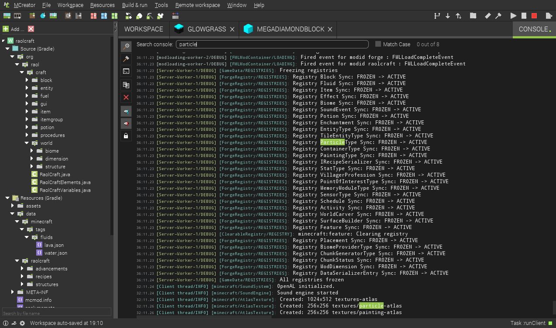The image size is (556, 328).
Task: Click the green grid toolbar icon
Action: coord(114,16)
